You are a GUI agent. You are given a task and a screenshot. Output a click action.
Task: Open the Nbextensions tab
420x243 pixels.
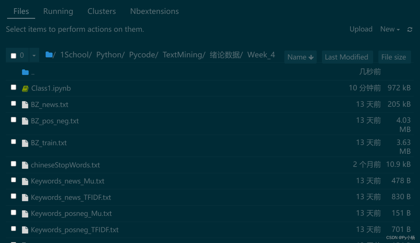(154, 11)
